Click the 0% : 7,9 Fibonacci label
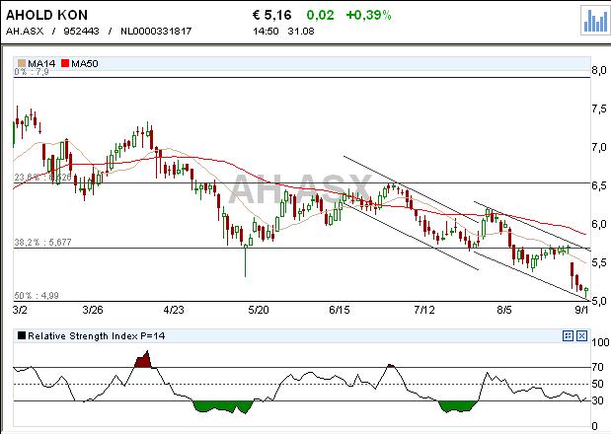This screenshot has height=434, width=611. [x=32, y=72]
